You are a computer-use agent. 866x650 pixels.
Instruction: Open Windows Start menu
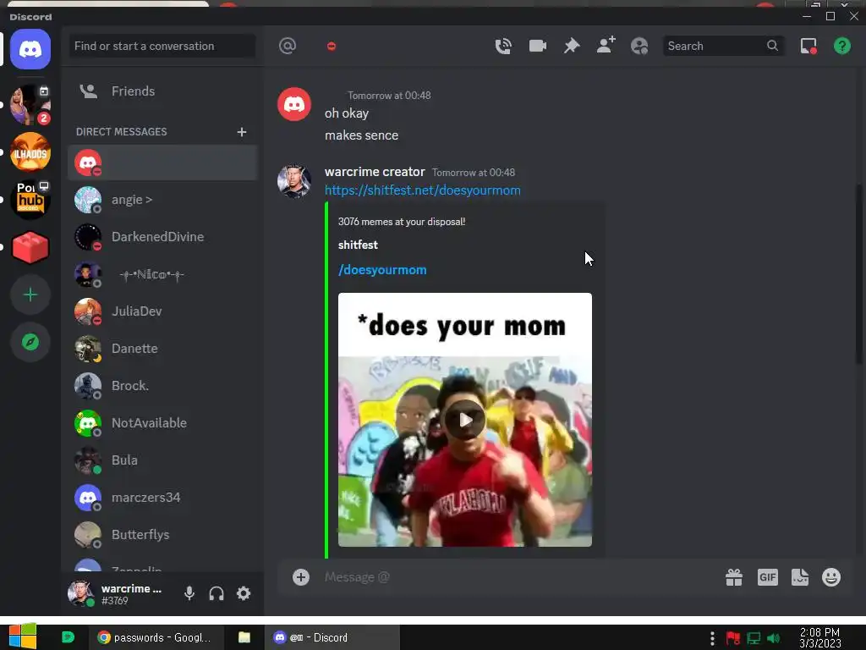[22, 637]
